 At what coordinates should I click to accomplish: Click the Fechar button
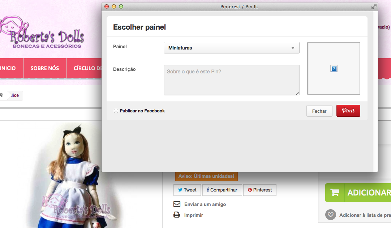coord(319,111)
